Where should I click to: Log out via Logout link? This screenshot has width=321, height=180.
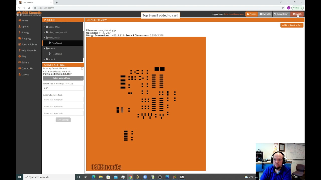click(24, 74)
